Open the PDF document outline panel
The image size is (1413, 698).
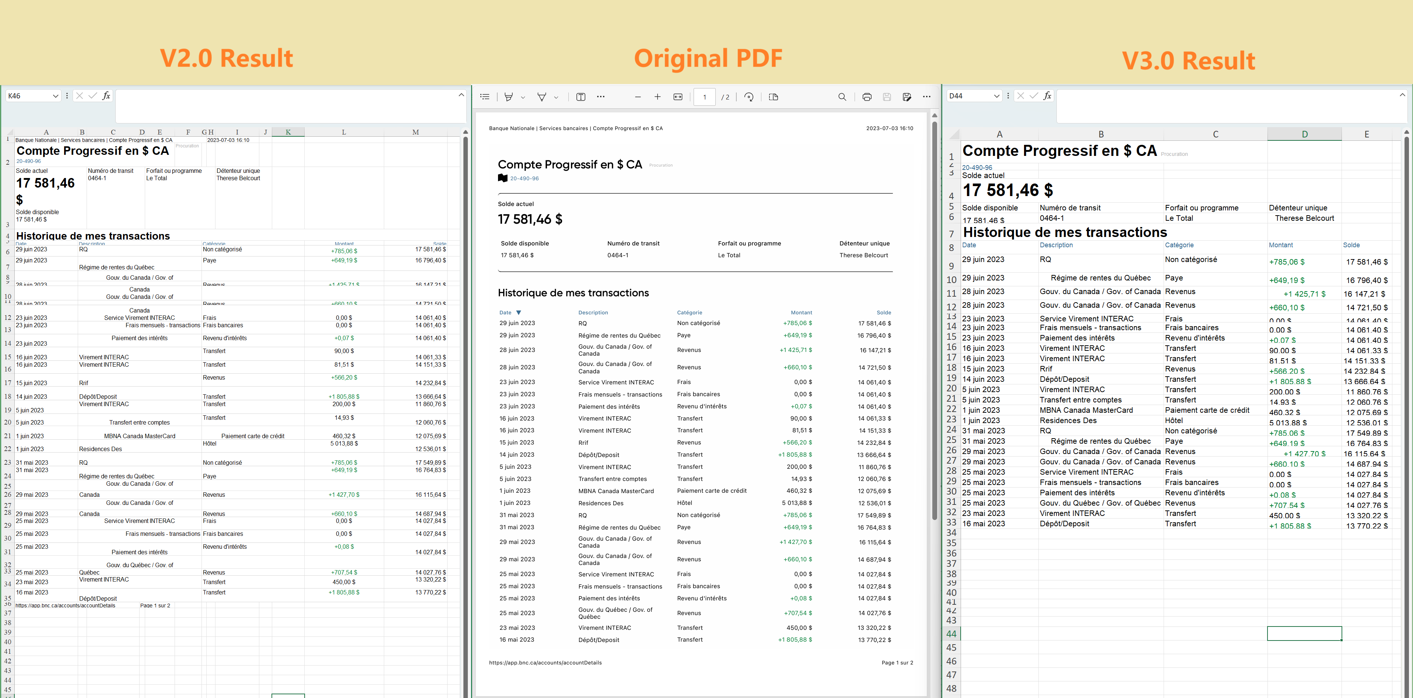pyautogui.click(x=484, y=97)
